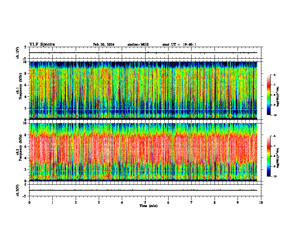Click time axis tick label '8'

pos(215,203)
